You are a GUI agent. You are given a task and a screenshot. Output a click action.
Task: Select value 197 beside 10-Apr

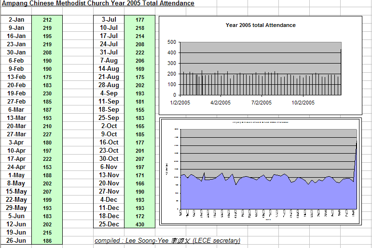[47, 151]
